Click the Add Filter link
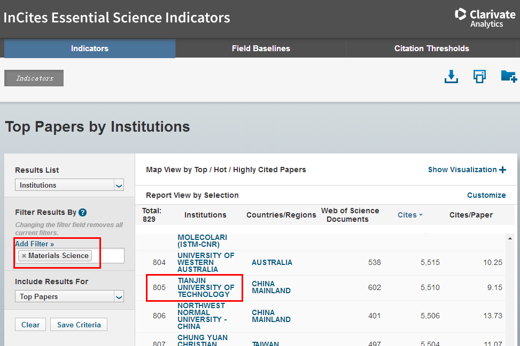The width and height of the screenshot is (520, 346). (x=34, y=244)
